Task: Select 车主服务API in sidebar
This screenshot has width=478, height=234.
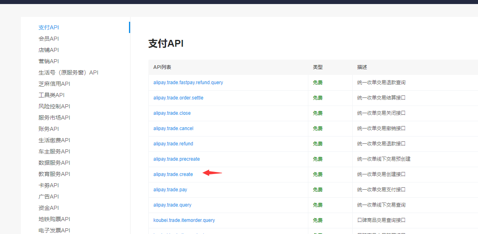Action: tap(54, 151)
